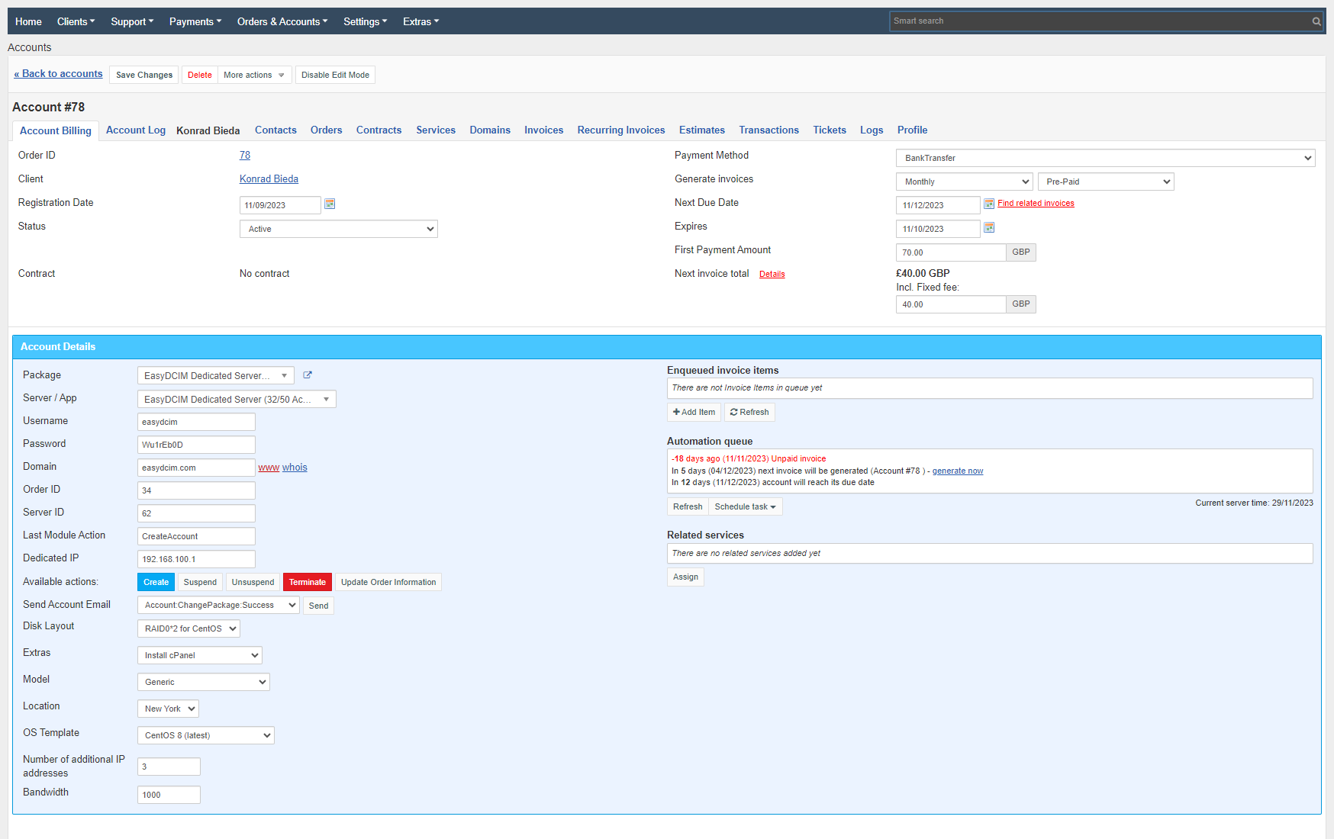The width and height of the screenshot is (1334, 839).
Task: Switch to the Contacts tab
Action: click(275, 130)
